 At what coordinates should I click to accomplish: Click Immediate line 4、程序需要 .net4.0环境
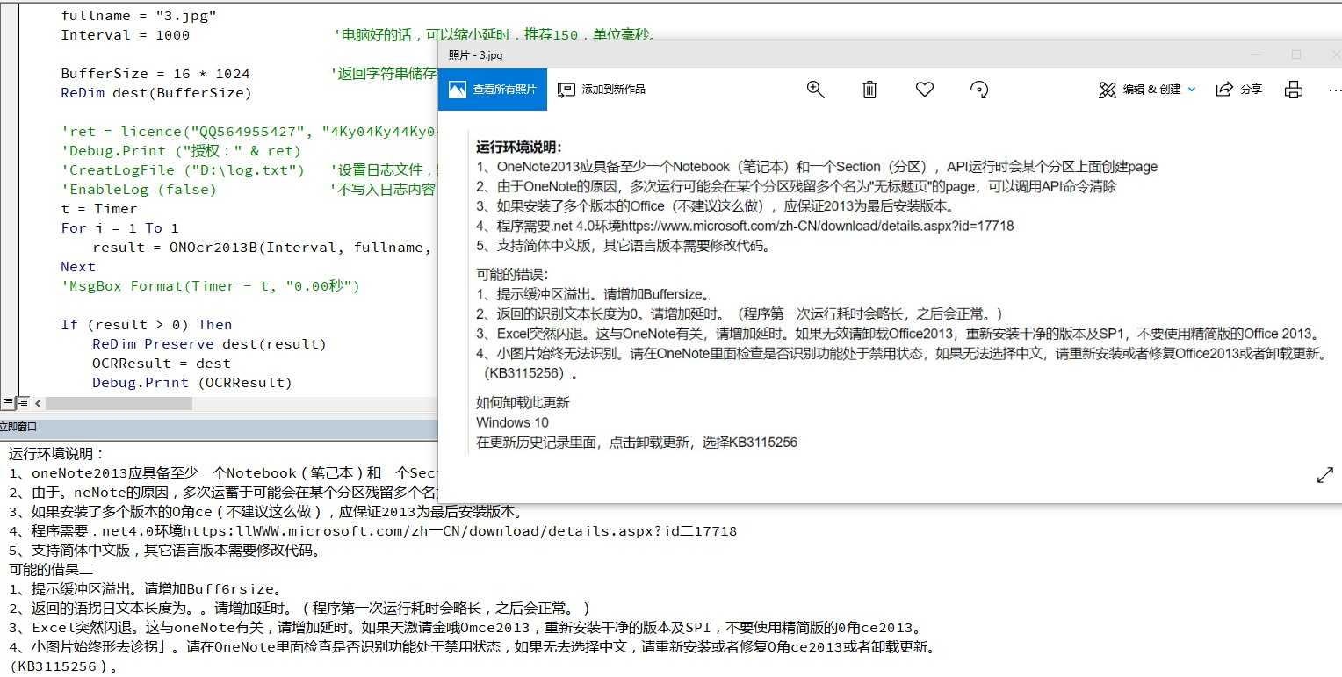[x=373, y=531]
